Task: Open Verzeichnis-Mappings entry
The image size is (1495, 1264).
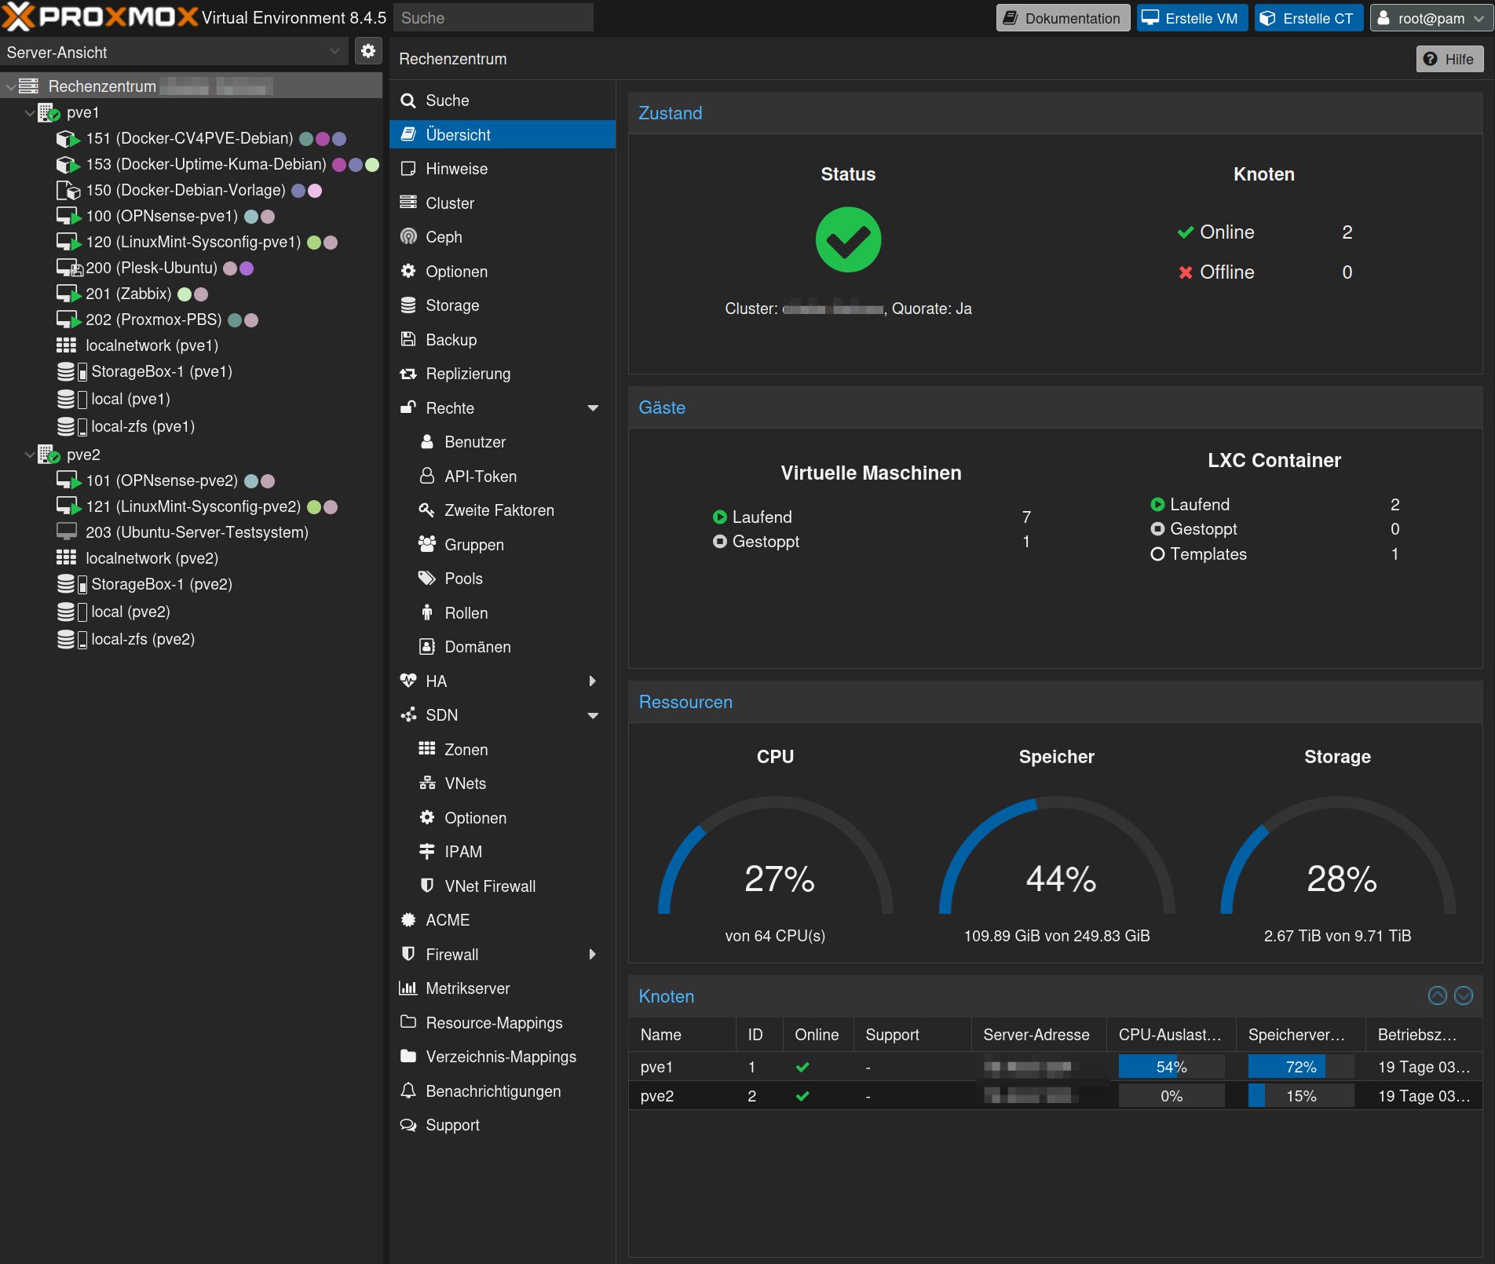Action: (503, 1057)
